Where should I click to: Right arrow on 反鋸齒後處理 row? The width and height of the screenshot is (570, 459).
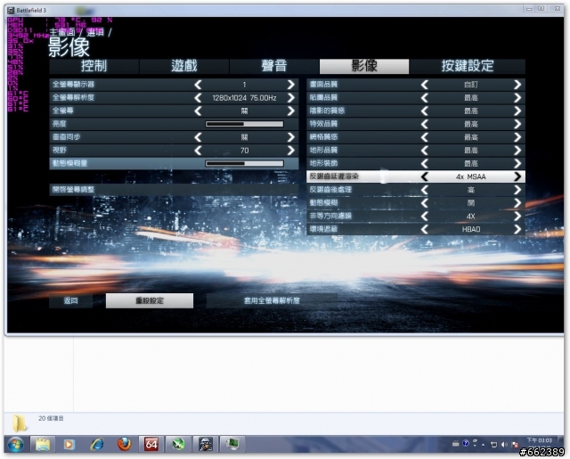pos(517,190)
